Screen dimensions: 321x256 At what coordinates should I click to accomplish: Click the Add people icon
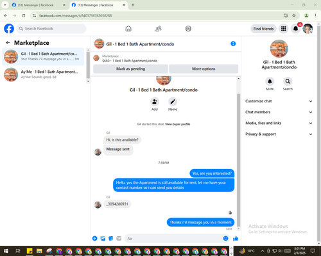tap(155, 102)
